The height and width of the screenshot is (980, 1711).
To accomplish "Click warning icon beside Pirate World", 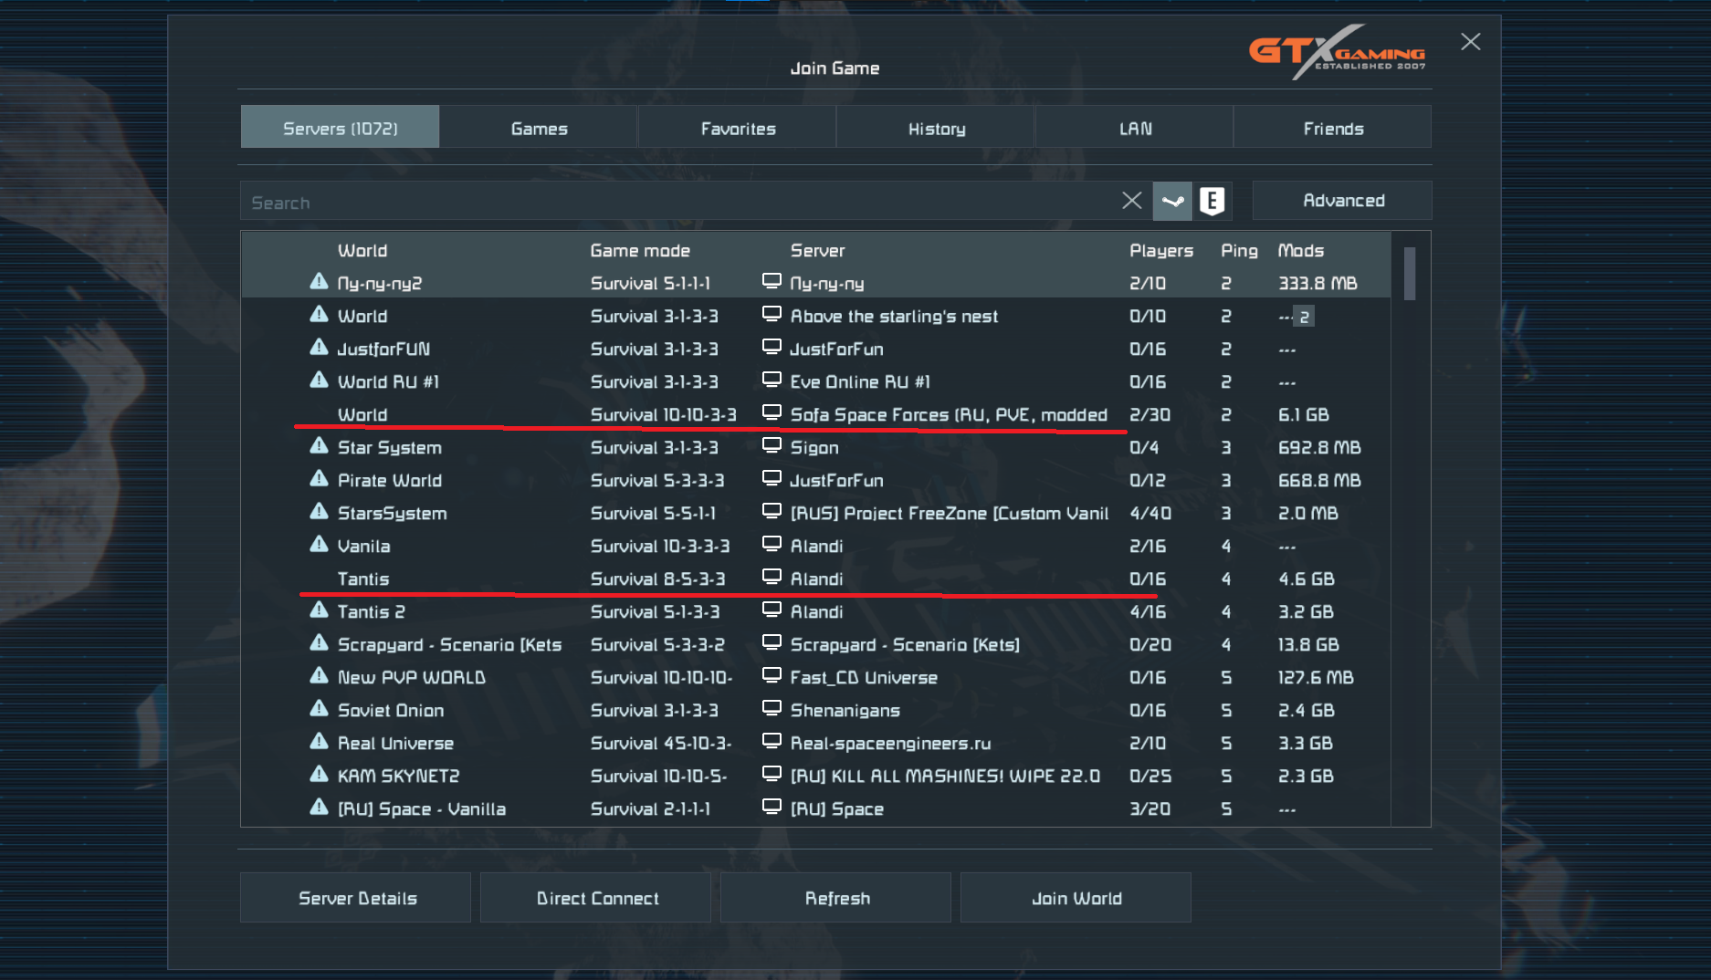I will click(x=319, y=479).
